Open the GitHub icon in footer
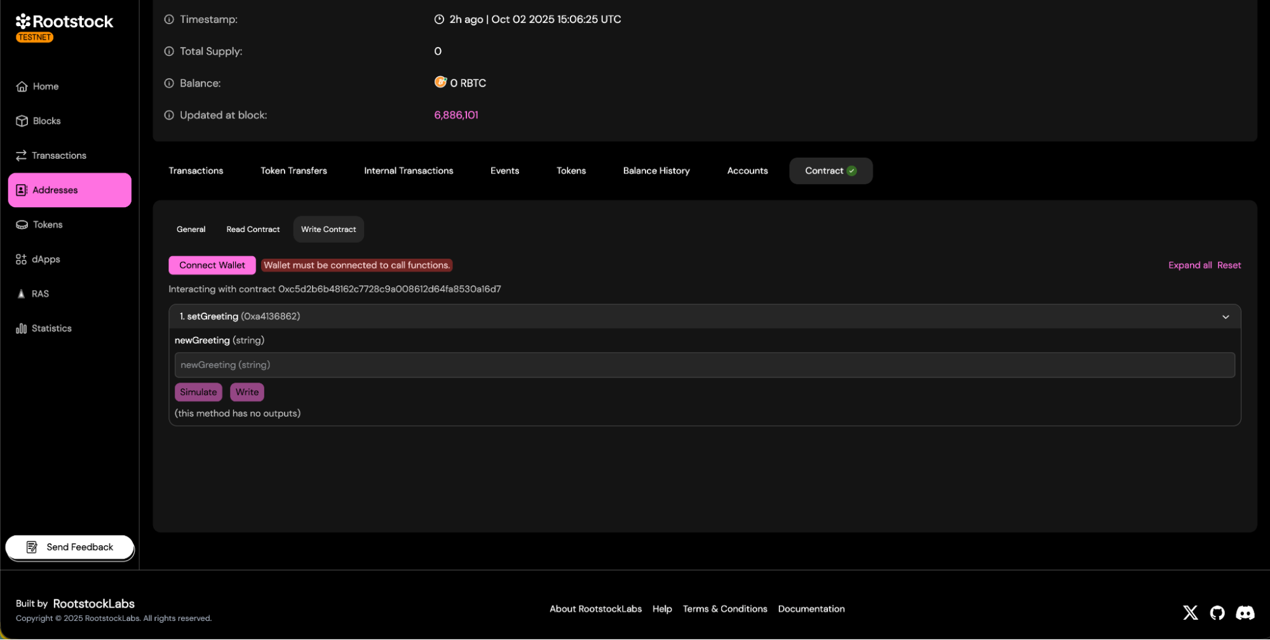This screenshot has height=640, width=1270. [1217, 613]
